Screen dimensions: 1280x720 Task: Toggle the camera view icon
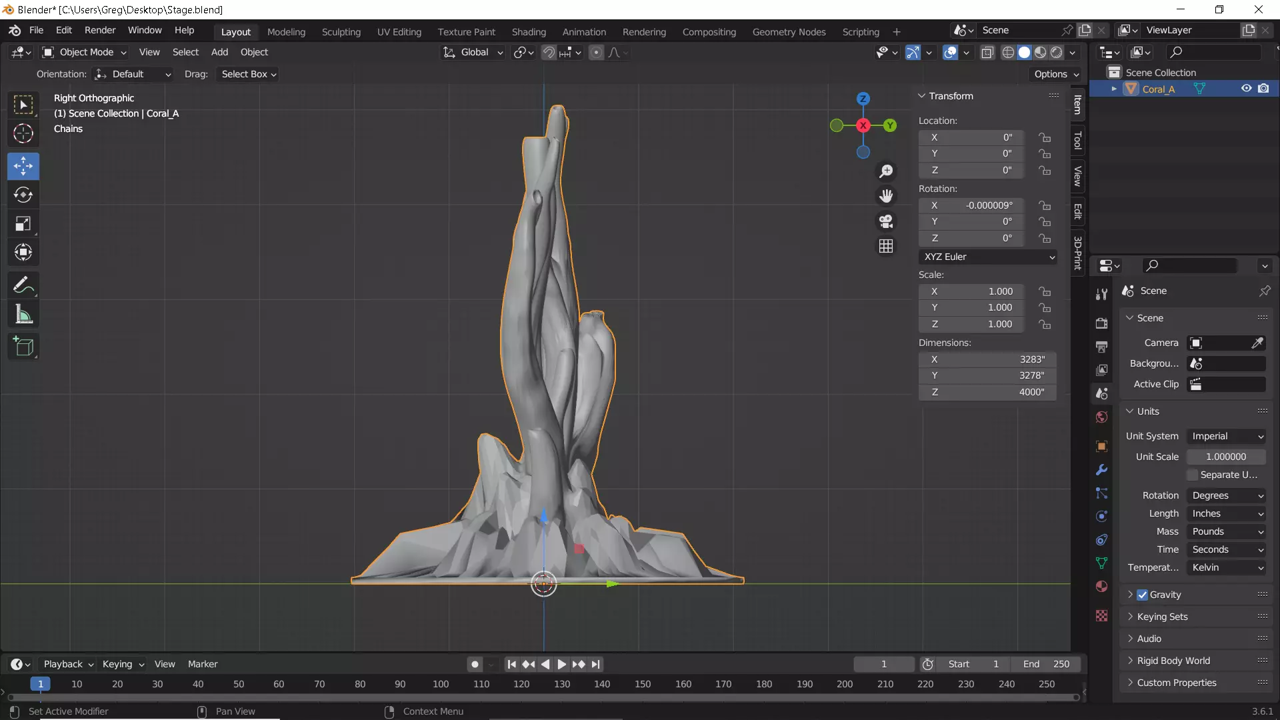tap(886, 221)
